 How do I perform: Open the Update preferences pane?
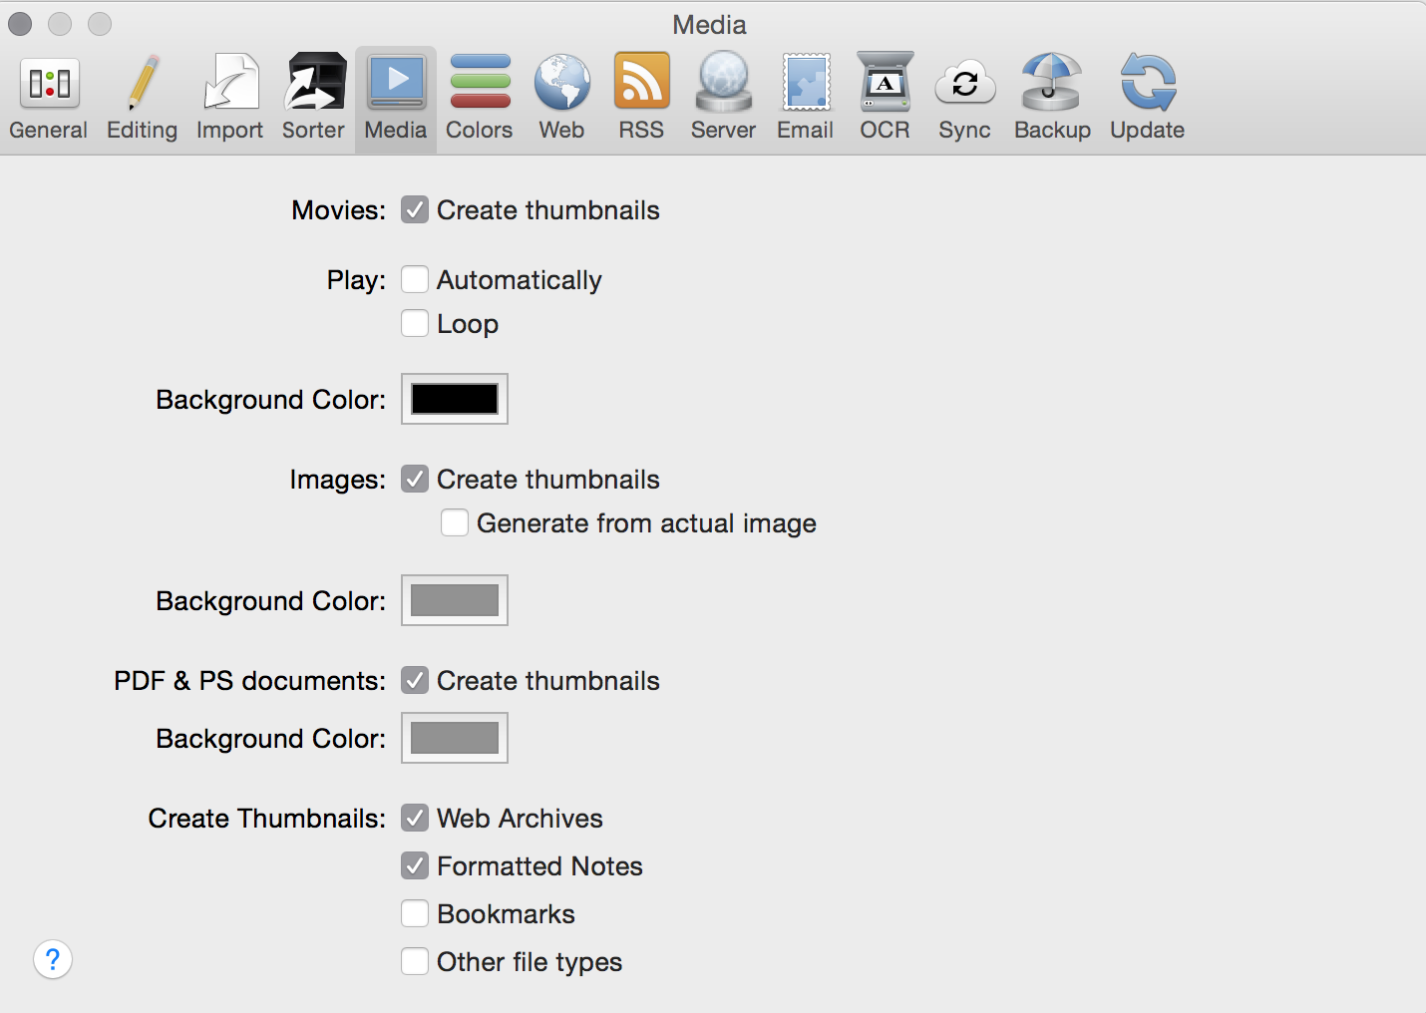(x=1148, y=98)
